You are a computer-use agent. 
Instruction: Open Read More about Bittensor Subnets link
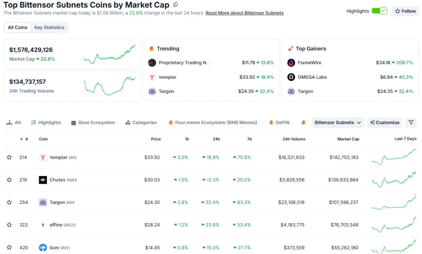[244, 13]
